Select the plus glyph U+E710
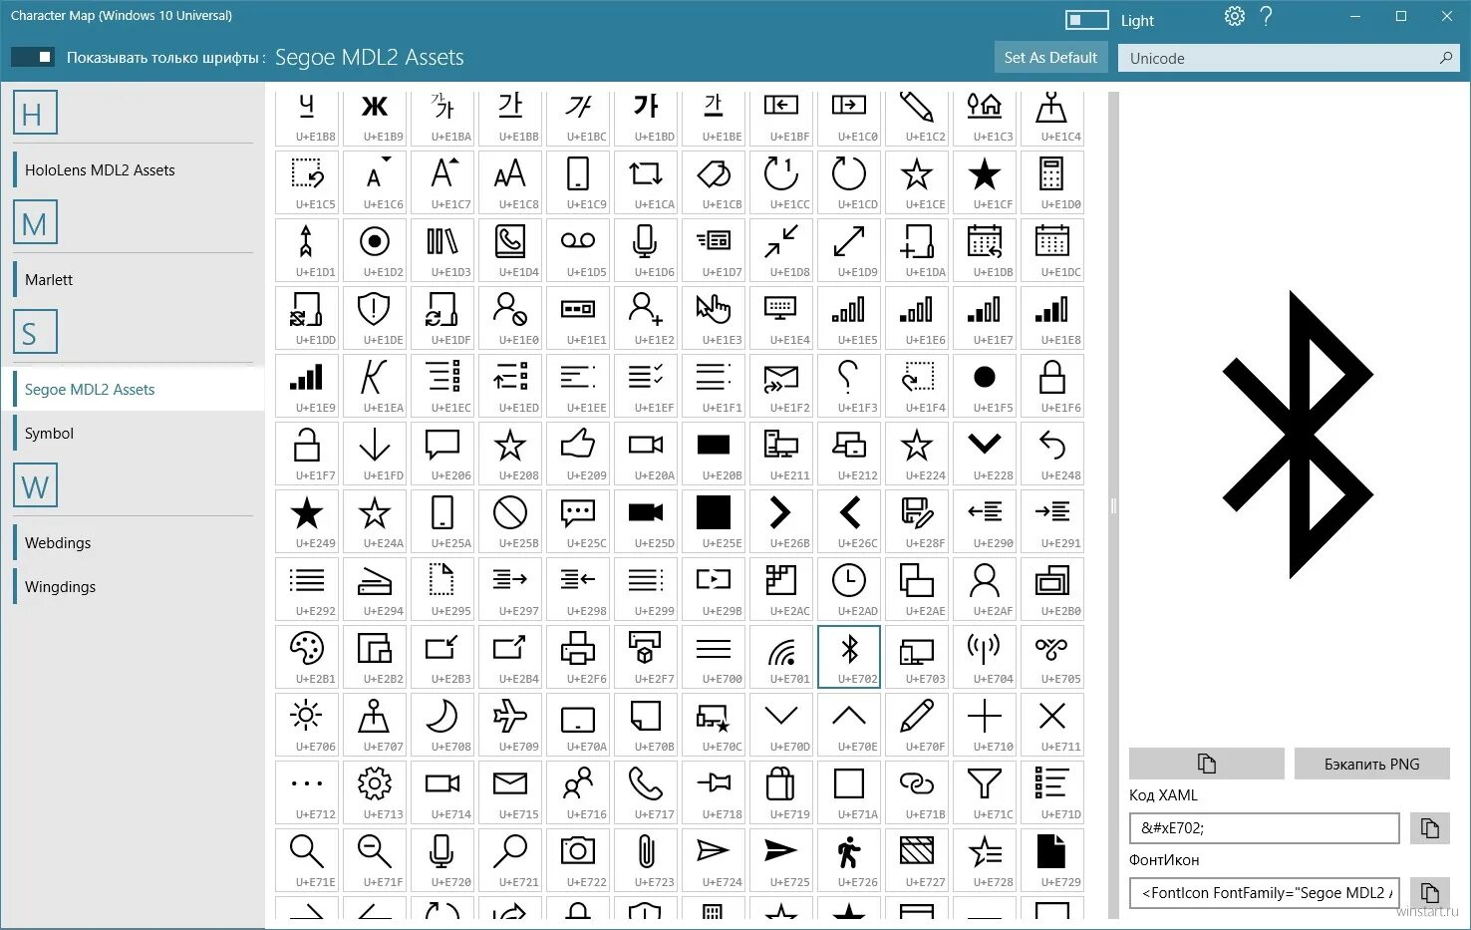Image resolution: width=1471 pixels, height=930 pixels. point(985,725)
